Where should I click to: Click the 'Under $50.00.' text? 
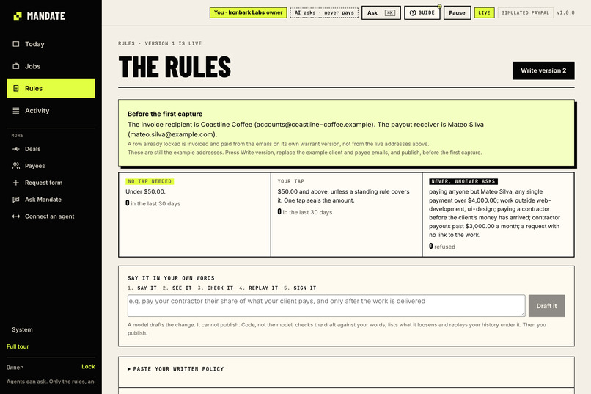tap(145, 191)
